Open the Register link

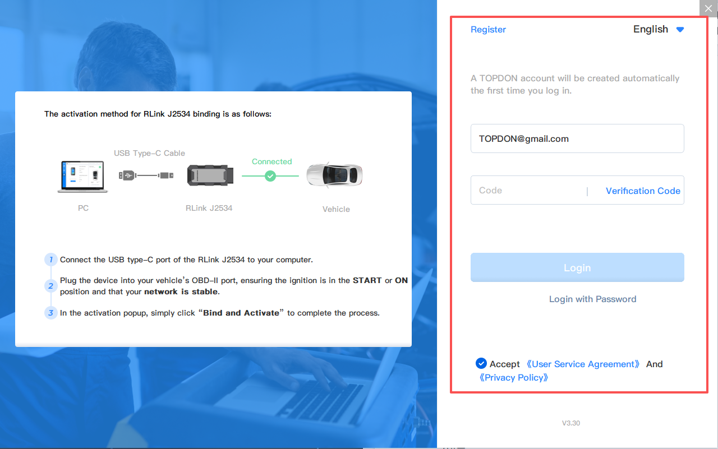pyautogui.click(x=488, y=30)
